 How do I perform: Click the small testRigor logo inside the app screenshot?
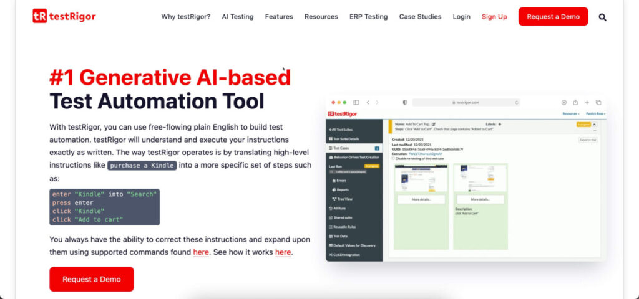pyautogui.click(x=343, y=114)
